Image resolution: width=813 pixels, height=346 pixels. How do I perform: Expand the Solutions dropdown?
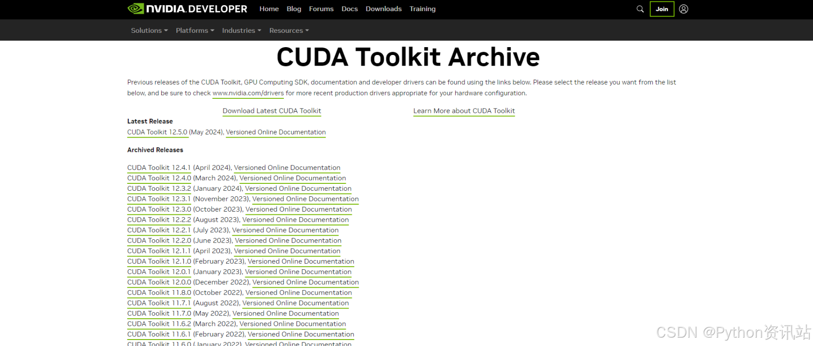[x=149, y=30]
